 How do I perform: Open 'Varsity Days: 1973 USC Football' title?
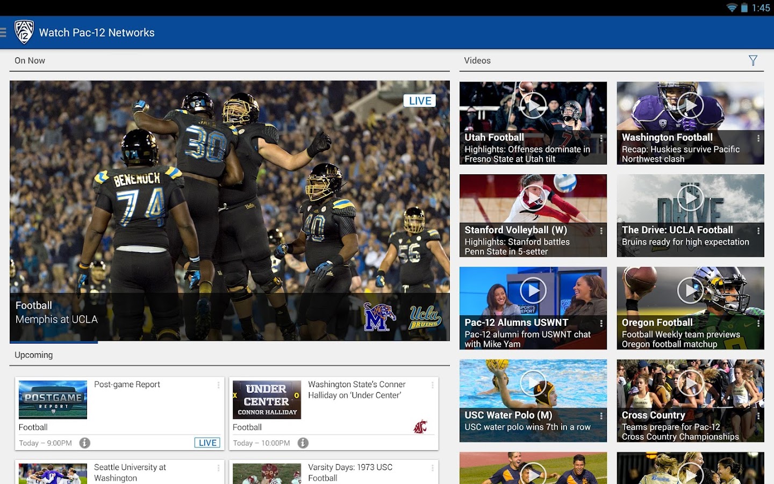350,473
